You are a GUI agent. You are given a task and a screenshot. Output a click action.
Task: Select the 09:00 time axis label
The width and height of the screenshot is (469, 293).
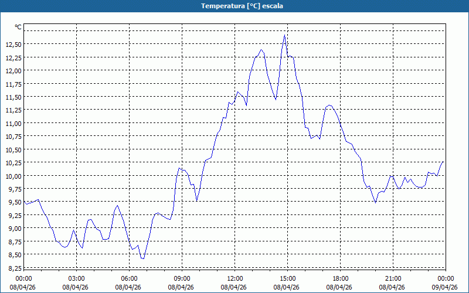182,278
